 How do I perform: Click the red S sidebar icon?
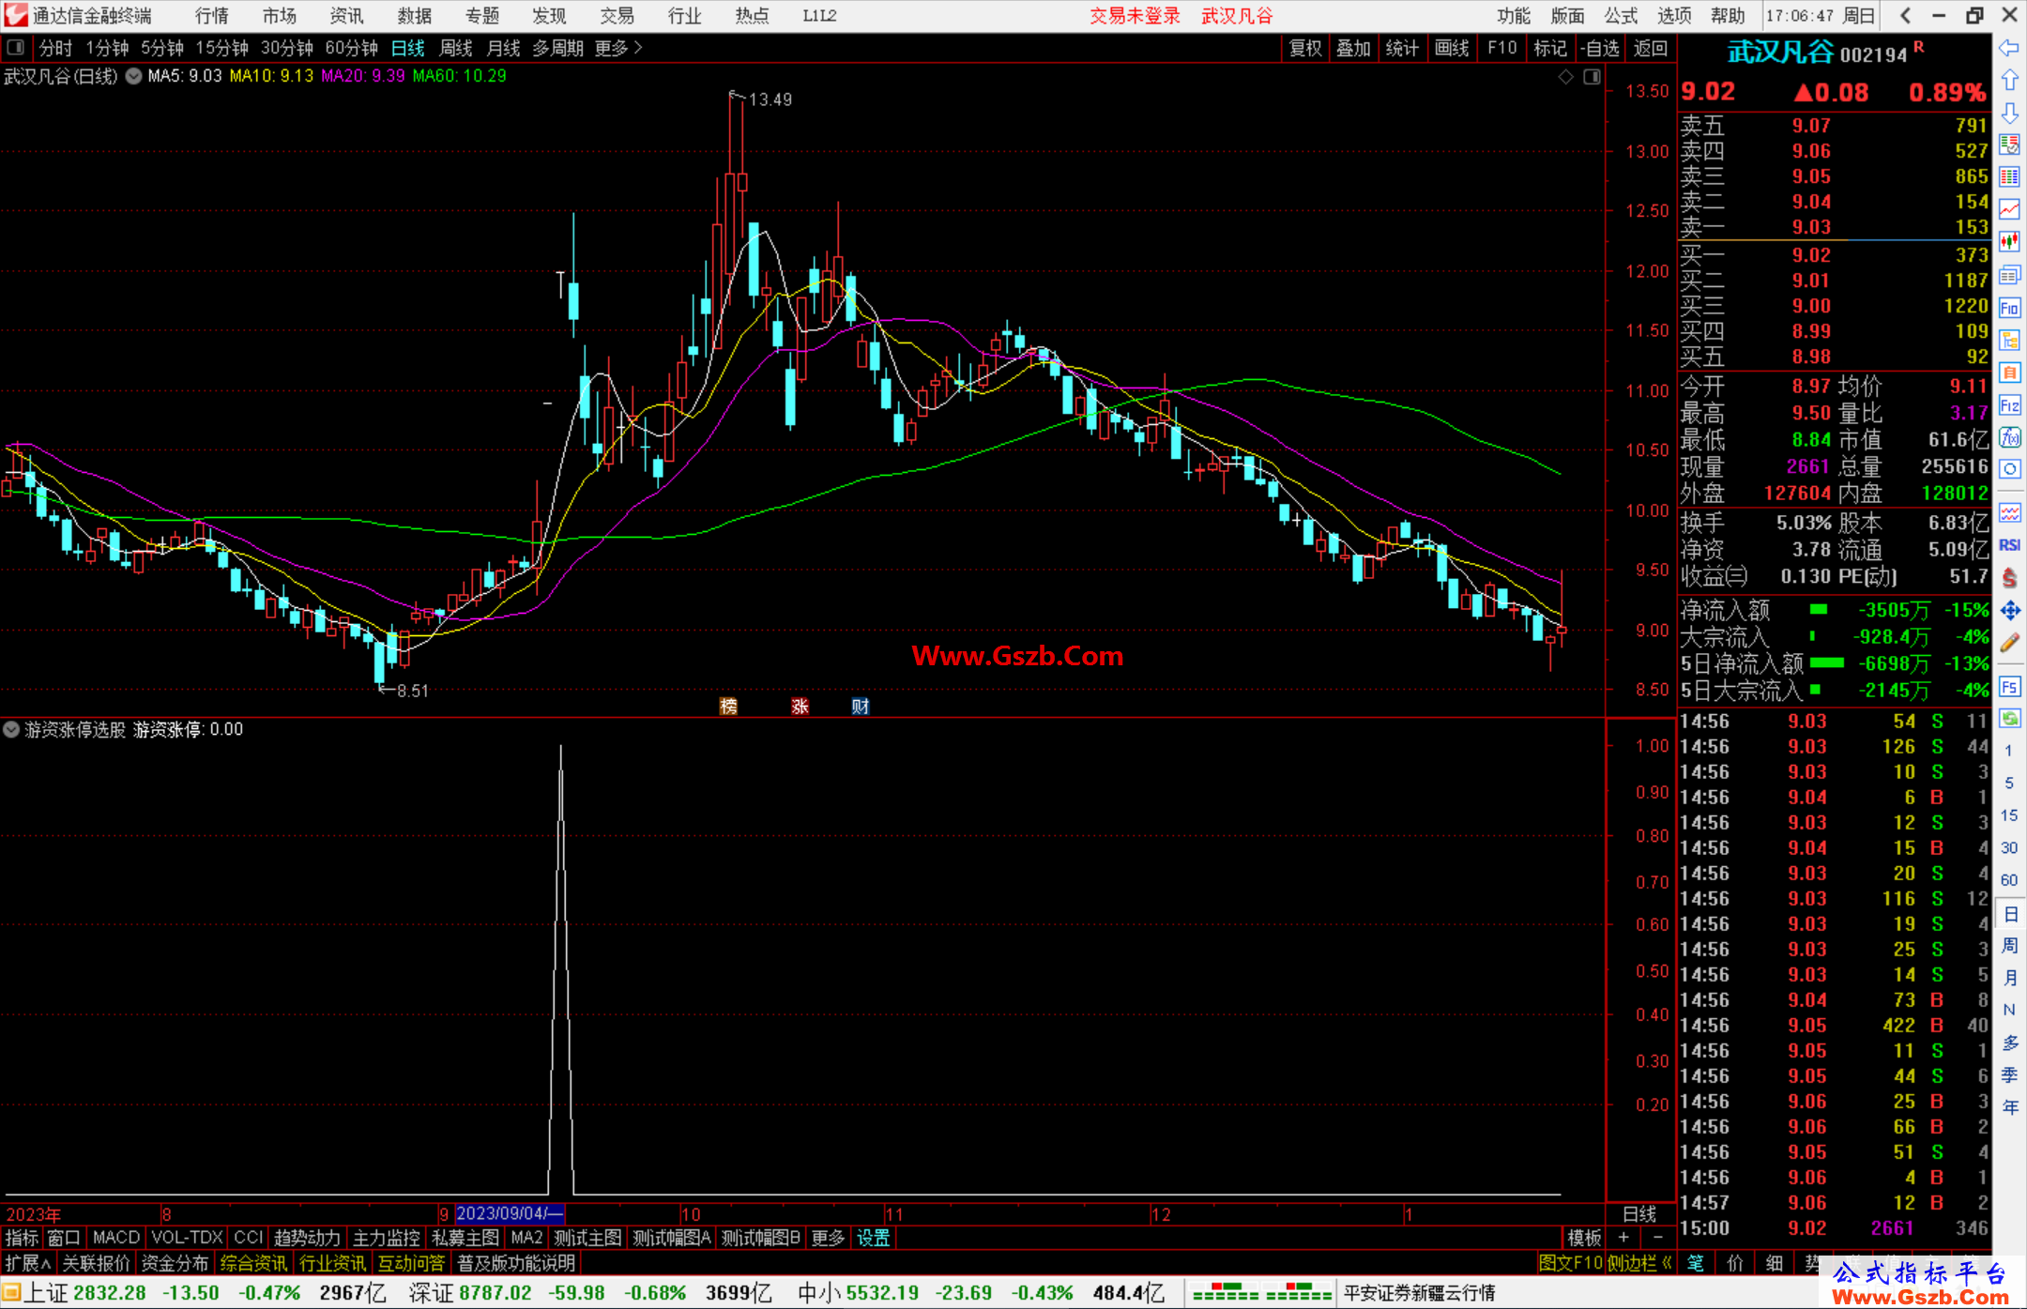(x=2009, y=578)
